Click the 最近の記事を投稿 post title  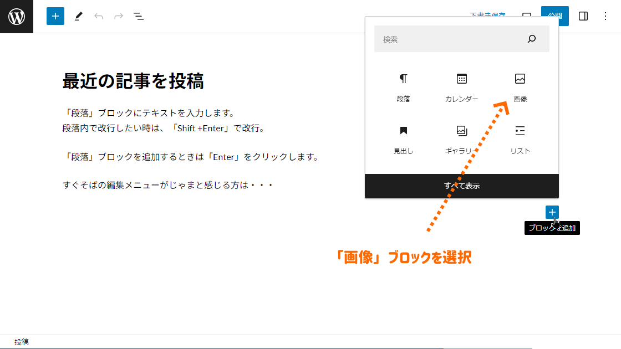133,81
